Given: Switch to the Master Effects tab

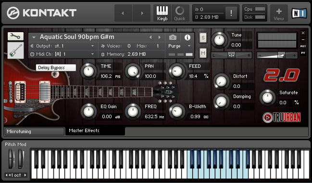Looking at the screenshot, I should coord(95,131).
